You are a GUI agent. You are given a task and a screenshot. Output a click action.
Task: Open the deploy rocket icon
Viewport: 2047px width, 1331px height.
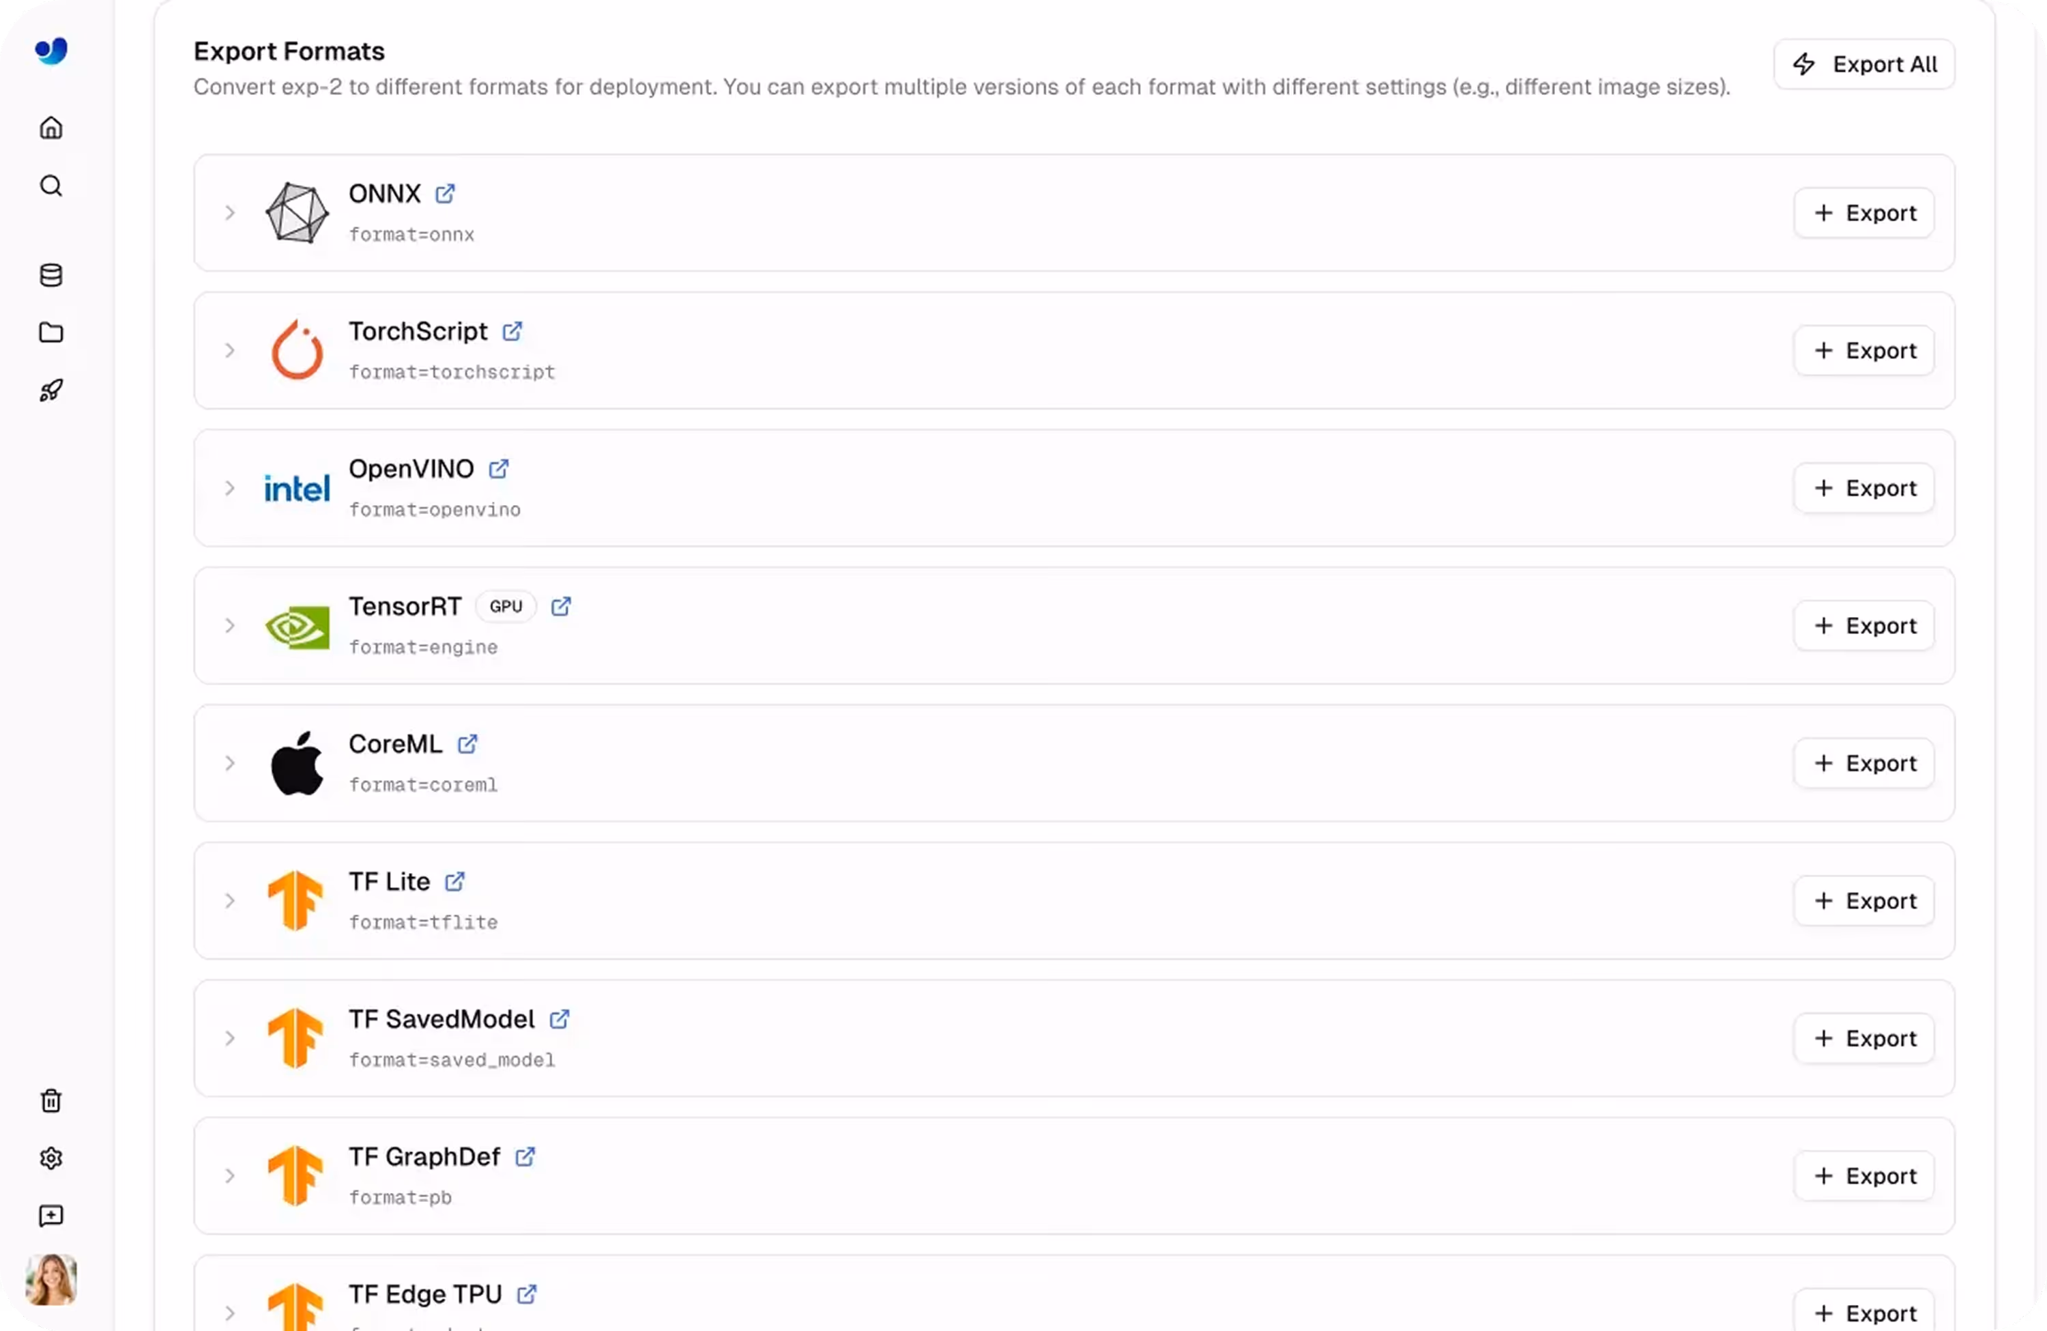pyautogui.click(x=50, y=390)
